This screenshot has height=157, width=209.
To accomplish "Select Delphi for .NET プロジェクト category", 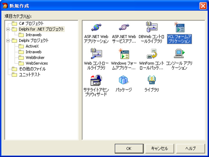I will [x=41, y=29].
